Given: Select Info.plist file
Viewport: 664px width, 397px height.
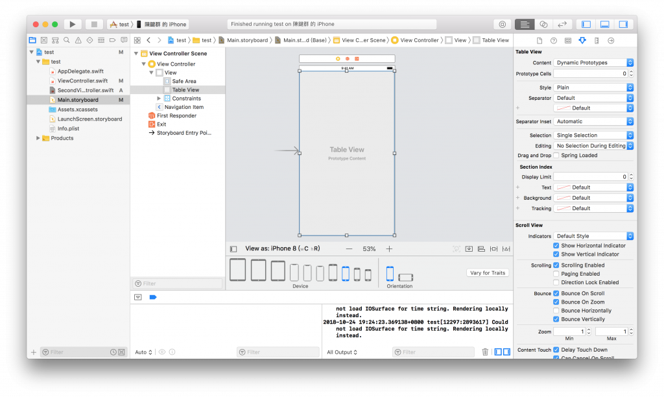Looking at the screenshot, I should [68, 128].
